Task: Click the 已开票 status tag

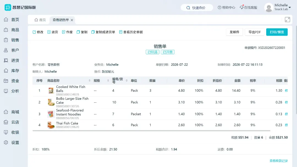Action: (x=168, y=52)
